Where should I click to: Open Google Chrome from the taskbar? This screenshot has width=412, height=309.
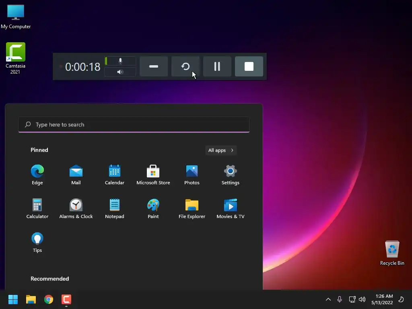point(49,299)
